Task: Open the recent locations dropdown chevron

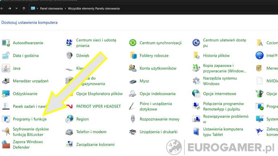Action: (17, 8)
